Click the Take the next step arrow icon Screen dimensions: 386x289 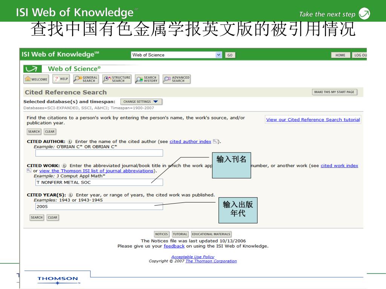(365, 14)
